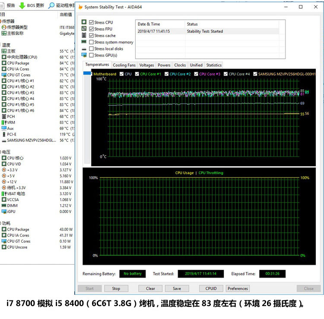View the Statistics tab
Image resolution: width=324 pixels, height=319 pixels.
click(x=214, y=65)
